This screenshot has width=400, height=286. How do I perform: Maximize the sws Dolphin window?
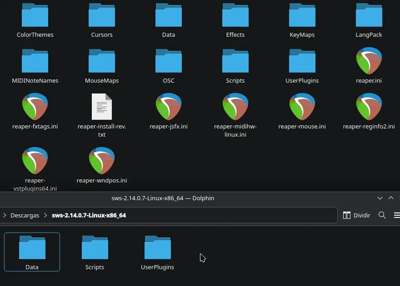coord(391,198)
